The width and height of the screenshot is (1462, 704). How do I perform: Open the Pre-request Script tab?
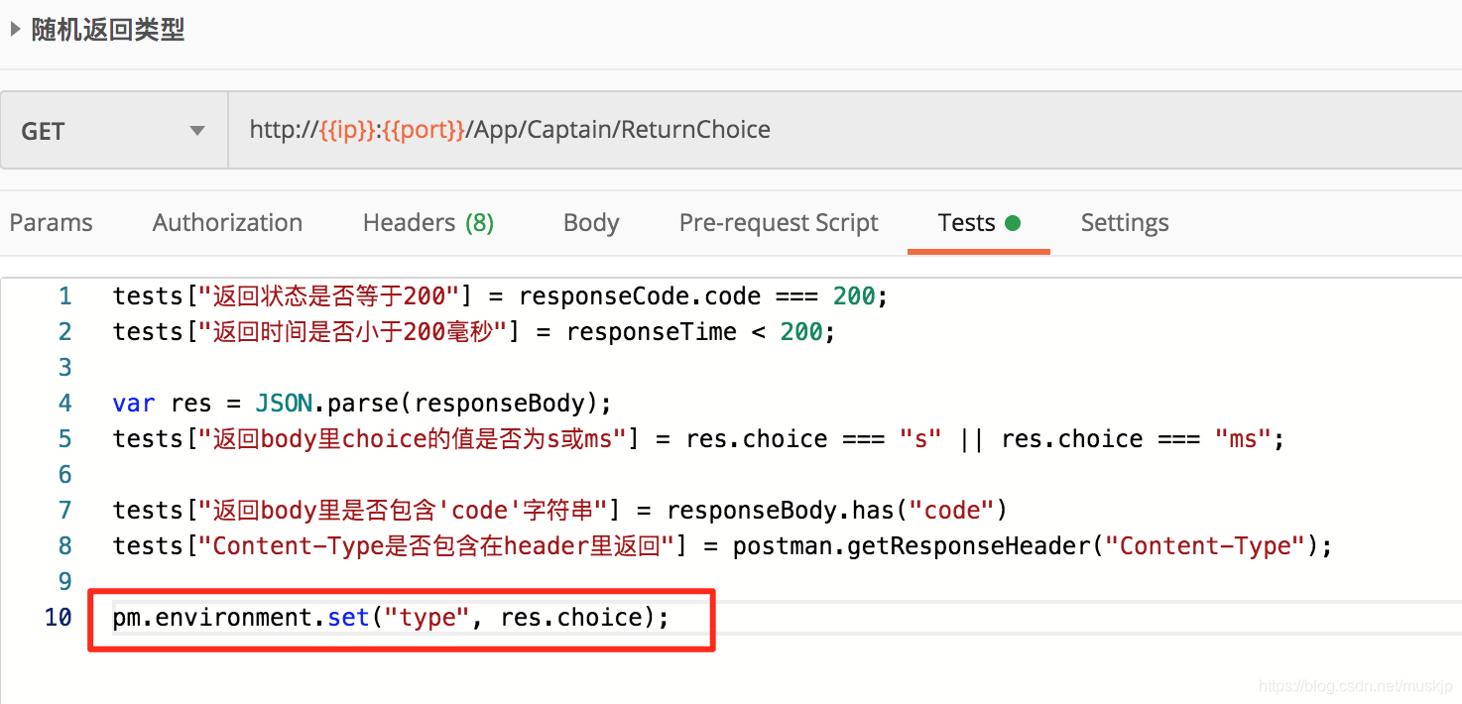[779, 223]
